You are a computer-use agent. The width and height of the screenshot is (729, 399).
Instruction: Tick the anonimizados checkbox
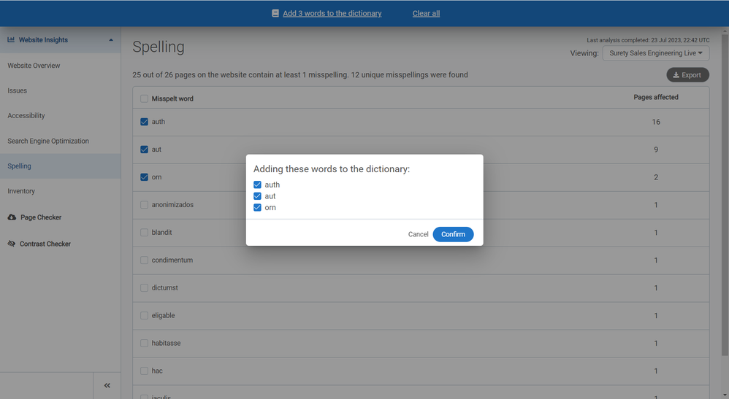(144, 205)
